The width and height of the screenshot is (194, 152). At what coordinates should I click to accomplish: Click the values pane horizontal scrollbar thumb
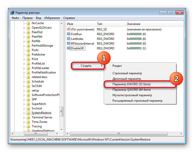tap(119, 134)
